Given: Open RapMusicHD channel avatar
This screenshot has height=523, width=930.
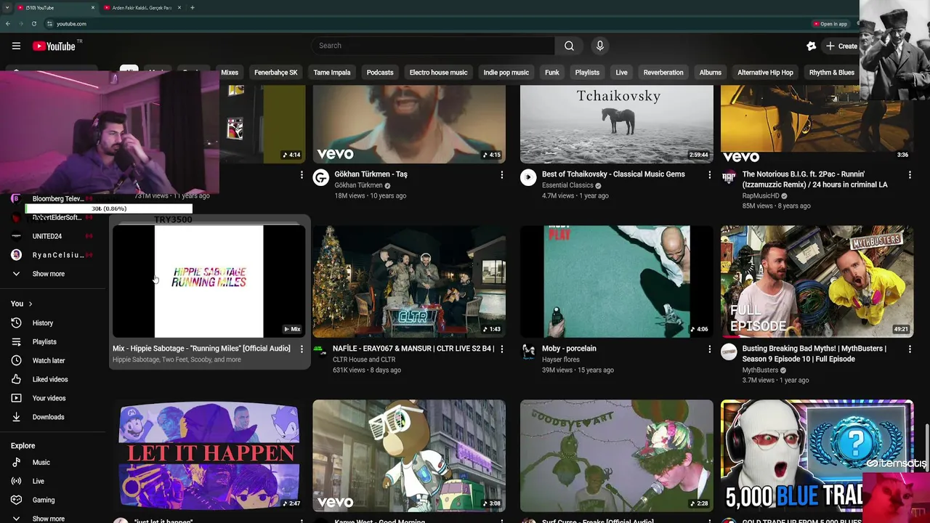Looking at the screenshot, I should tap(729, 177).
